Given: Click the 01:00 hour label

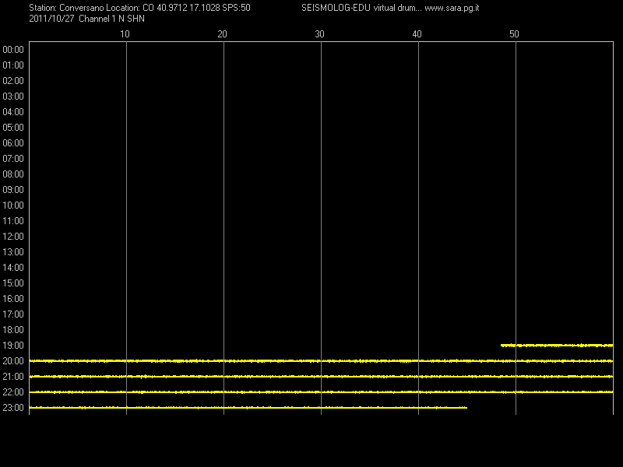Looking at the screenshot, I should [13, 65].
